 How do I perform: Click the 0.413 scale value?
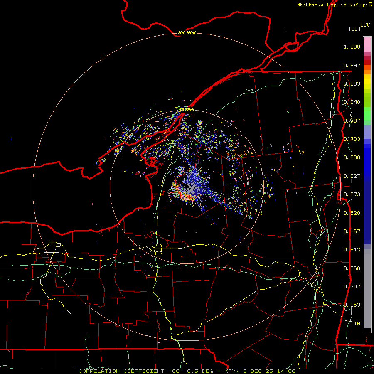pyautogui.click(x=352, y=250)
